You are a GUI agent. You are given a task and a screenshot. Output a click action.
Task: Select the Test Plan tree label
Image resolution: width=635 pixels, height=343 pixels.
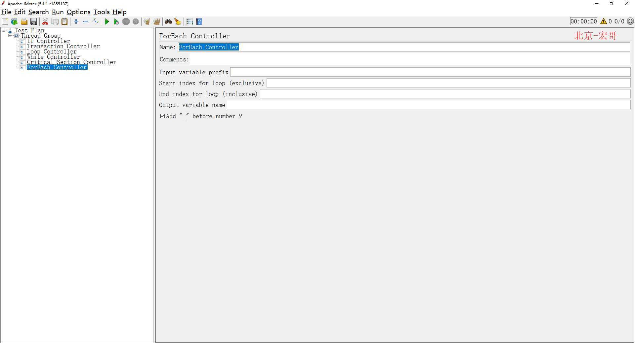coord(29,30)
